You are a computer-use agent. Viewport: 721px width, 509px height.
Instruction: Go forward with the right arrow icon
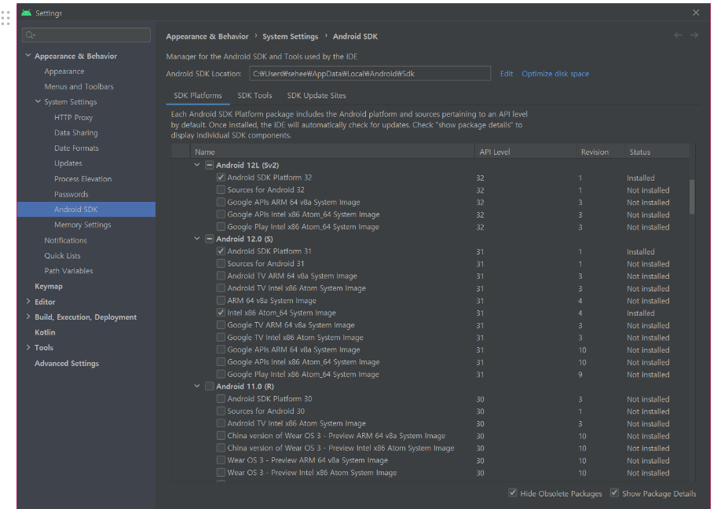coord(694,35)
